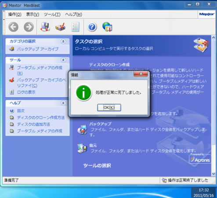Click the MaxBlast title bar app icon
This screenshot has width=217, height=198.
click(5, 5)
